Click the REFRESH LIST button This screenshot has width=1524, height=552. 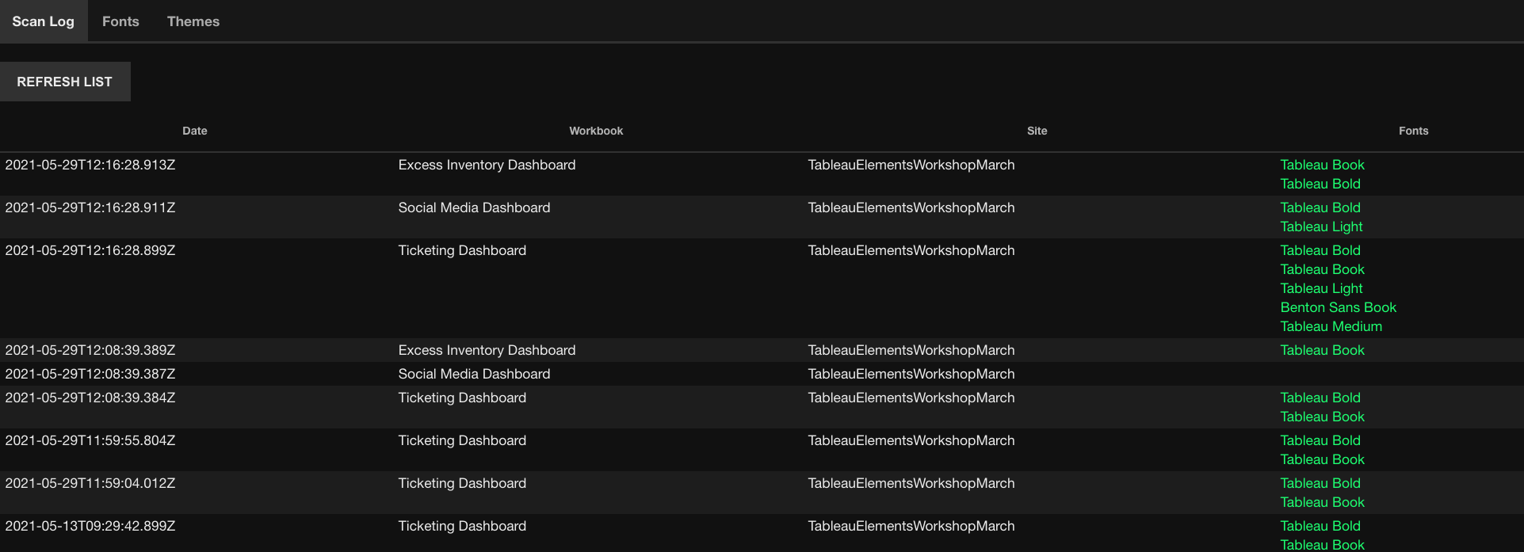click(65, 82)
